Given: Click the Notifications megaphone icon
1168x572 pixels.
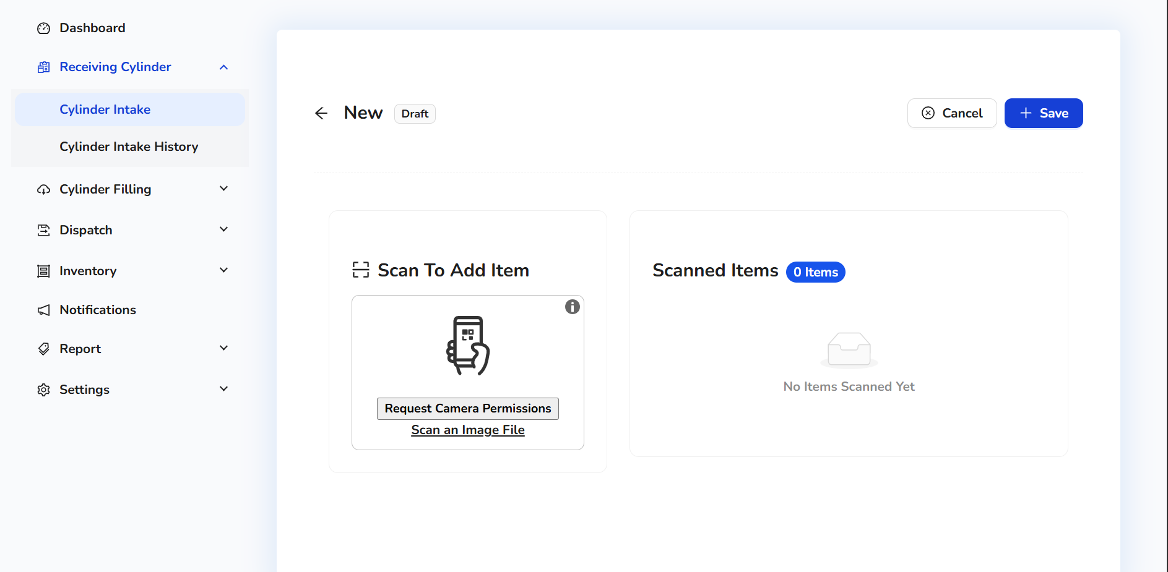Looking at the screenshot, I should pyautogui.click(x=43, y=310).
